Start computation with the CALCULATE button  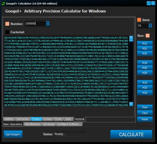(131, 134)
